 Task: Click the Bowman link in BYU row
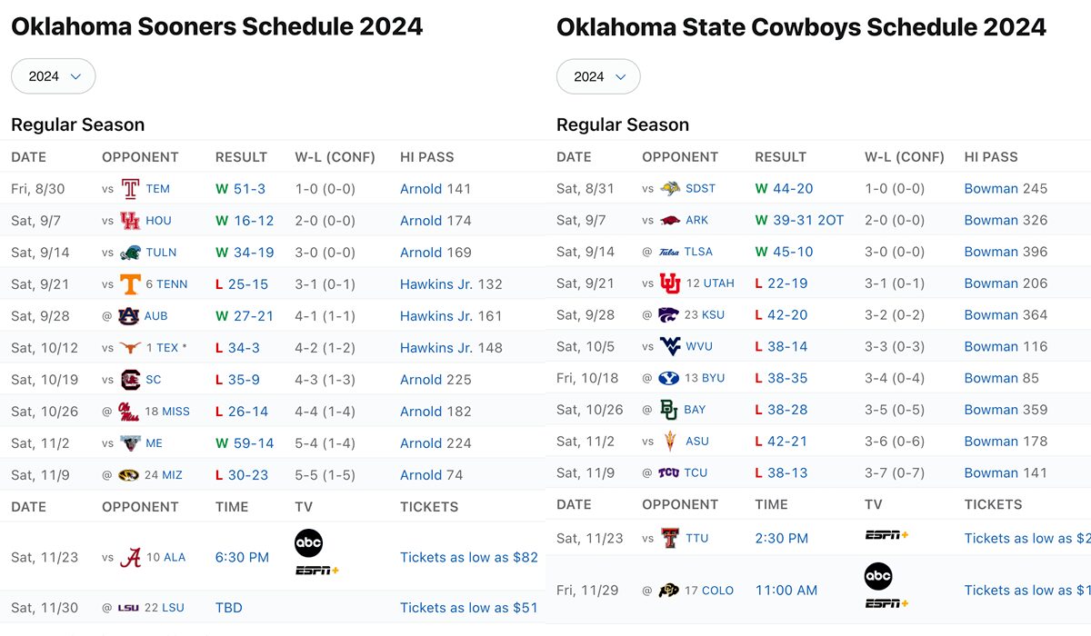(x=991, y=378)
